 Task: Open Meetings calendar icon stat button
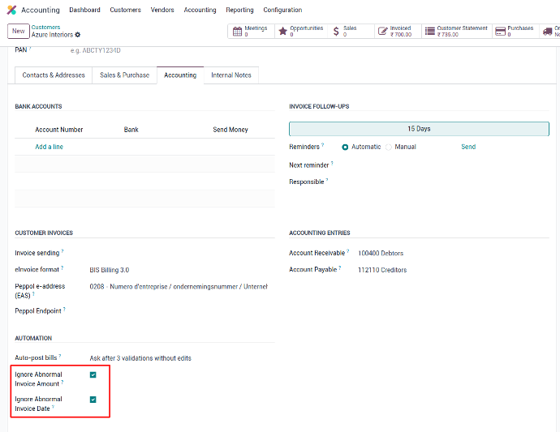tap(237, 32)
